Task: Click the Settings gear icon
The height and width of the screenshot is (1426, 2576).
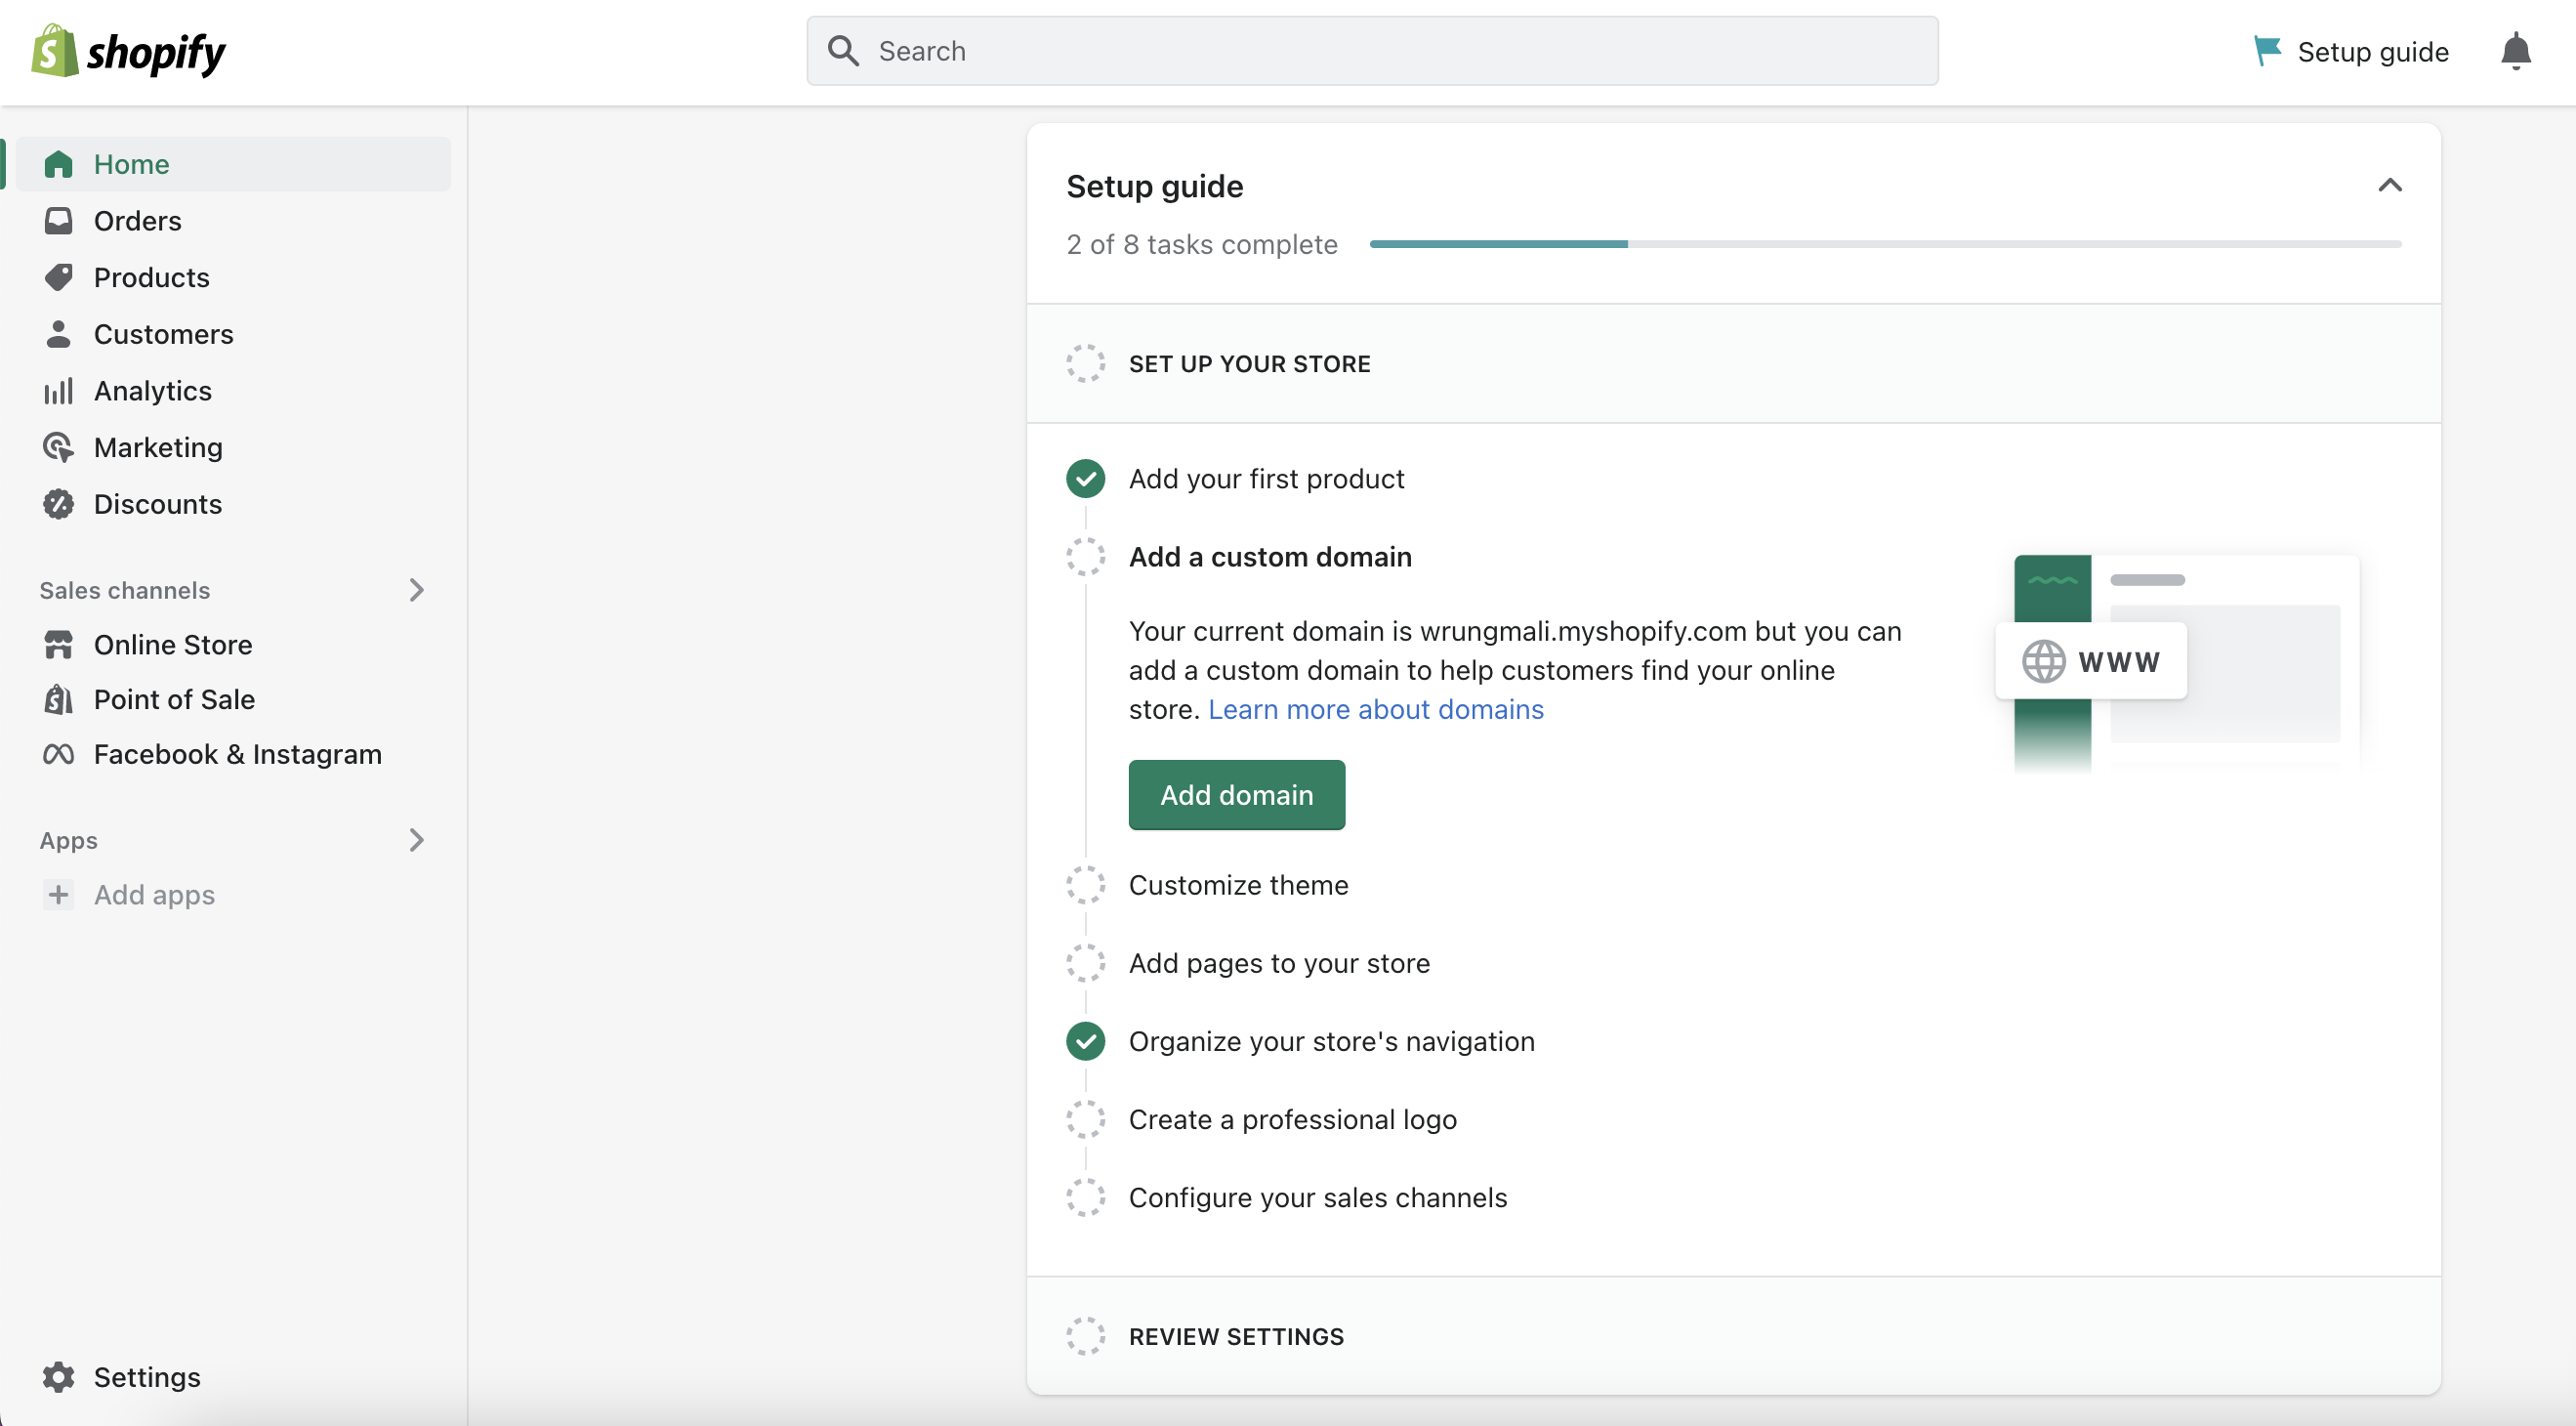Action: coord(59,1377)
